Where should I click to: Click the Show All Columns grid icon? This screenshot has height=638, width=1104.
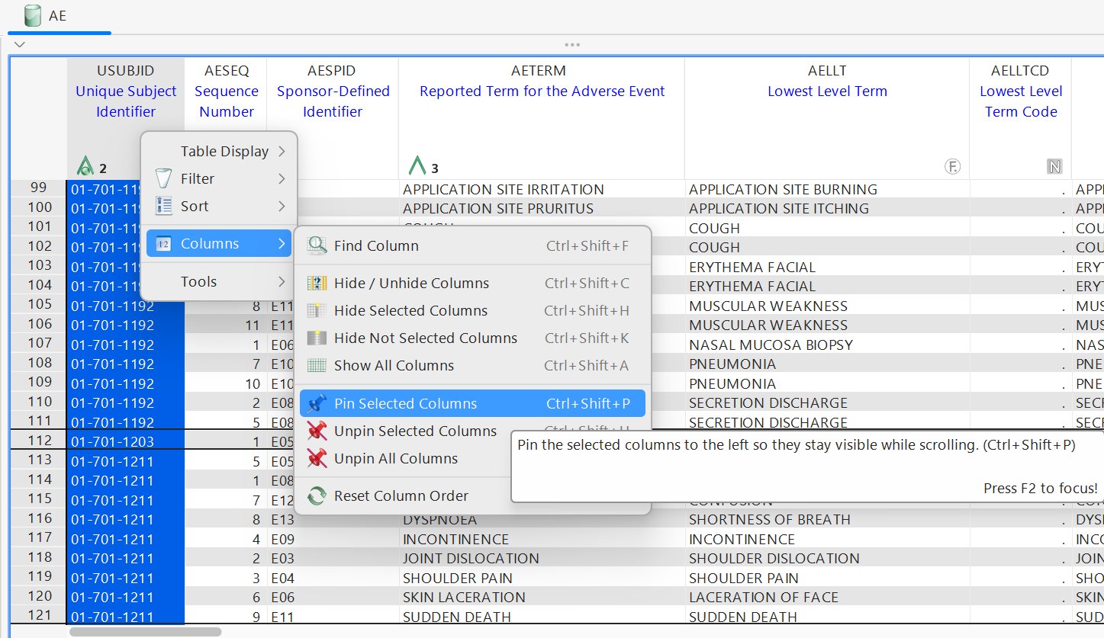[317, 366]
